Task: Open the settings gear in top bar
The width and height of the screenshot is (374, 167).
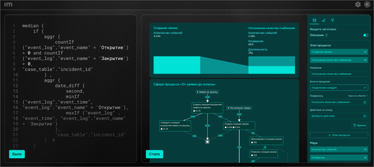Action: click(358, 4)
